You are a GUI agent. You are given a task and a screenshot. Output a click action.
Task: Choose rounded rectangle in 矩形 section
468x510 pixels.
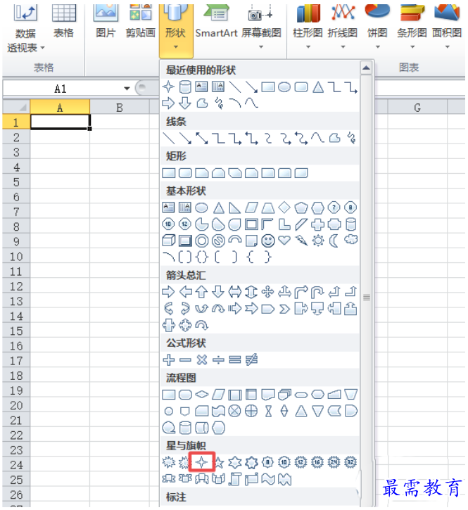(x=185, y=173)
